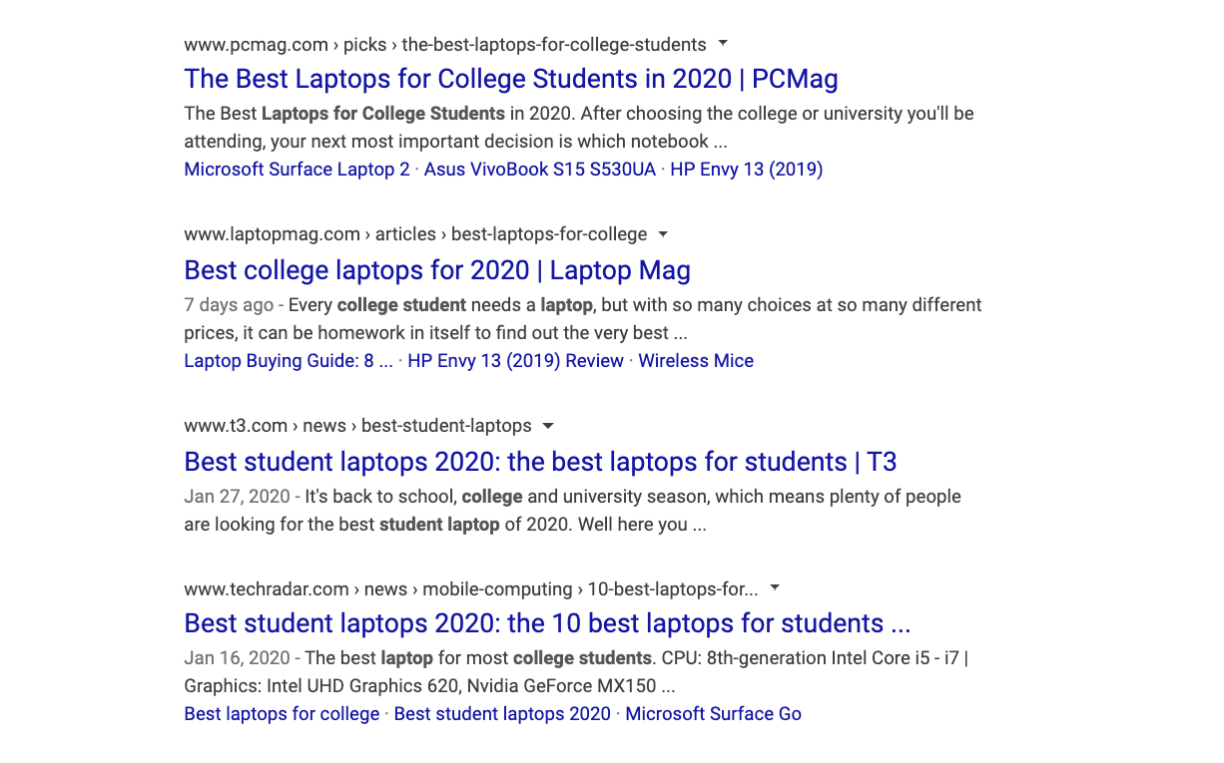The image size is (1224, 763).
Task: Open the Asus VivoBook S15 S530UA sitelink
Action: (x=539, y=169)
